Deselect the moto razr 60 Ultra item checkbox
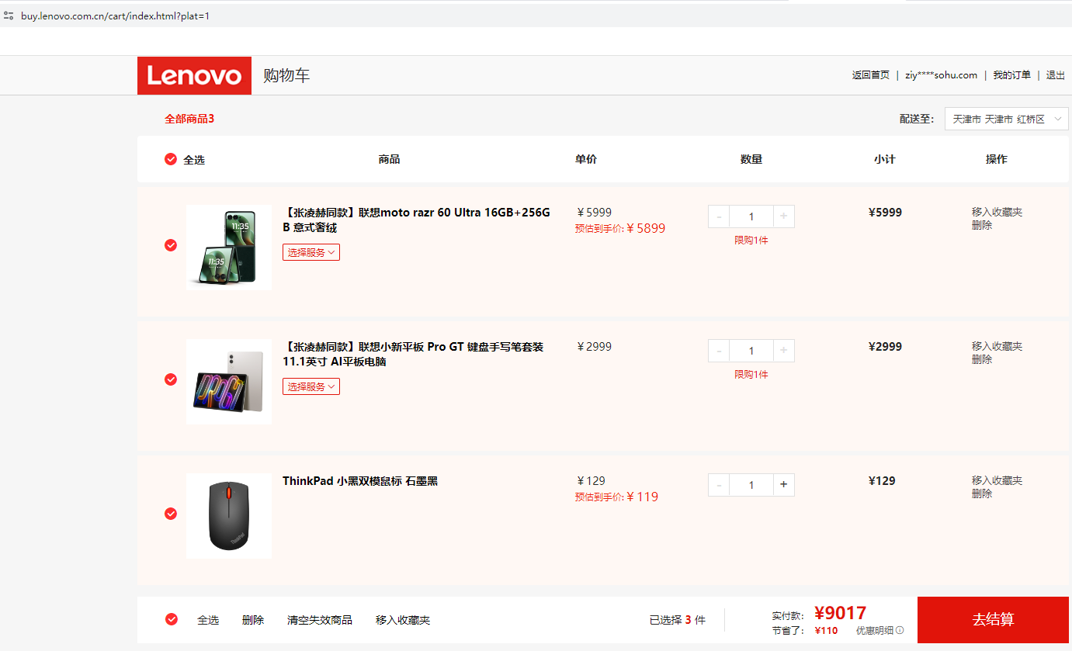The height and width of the screenshot is (651, 1072). coord(171,245)
